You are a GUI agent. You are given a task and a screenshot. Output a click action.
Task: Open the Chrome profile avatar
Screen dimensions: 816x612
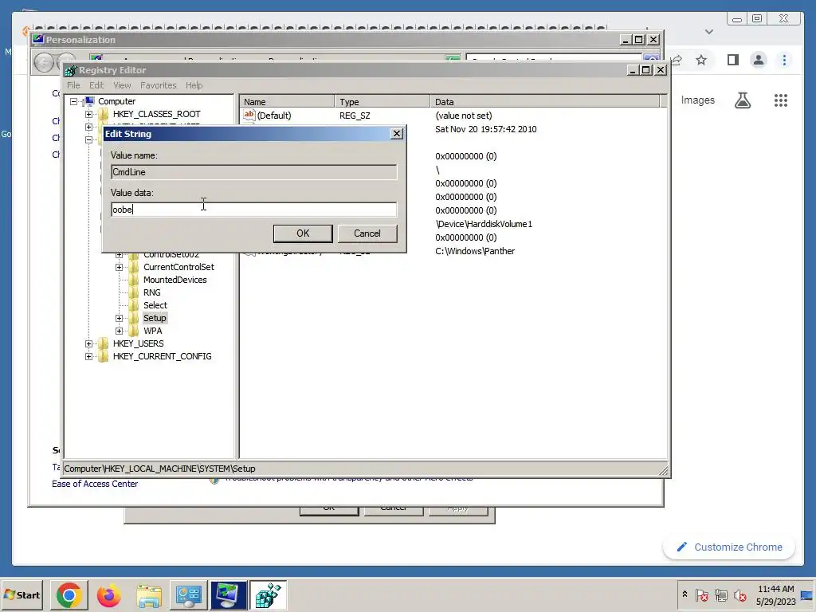(759, 60)
